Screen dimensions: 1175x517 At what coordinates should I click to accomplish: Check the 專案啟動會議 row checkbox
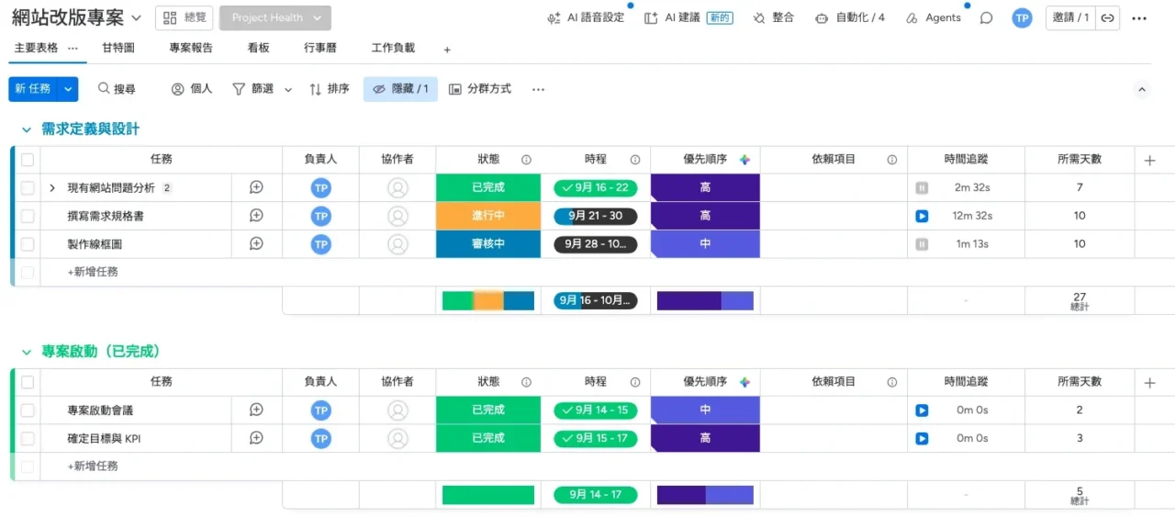[x=28, y=410]
